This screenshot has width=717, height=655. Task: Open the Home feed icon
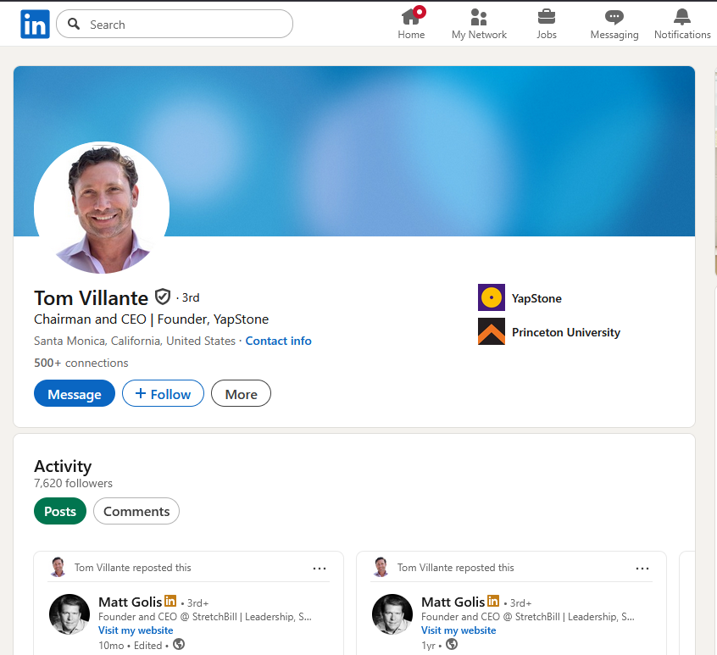(411, 23)
